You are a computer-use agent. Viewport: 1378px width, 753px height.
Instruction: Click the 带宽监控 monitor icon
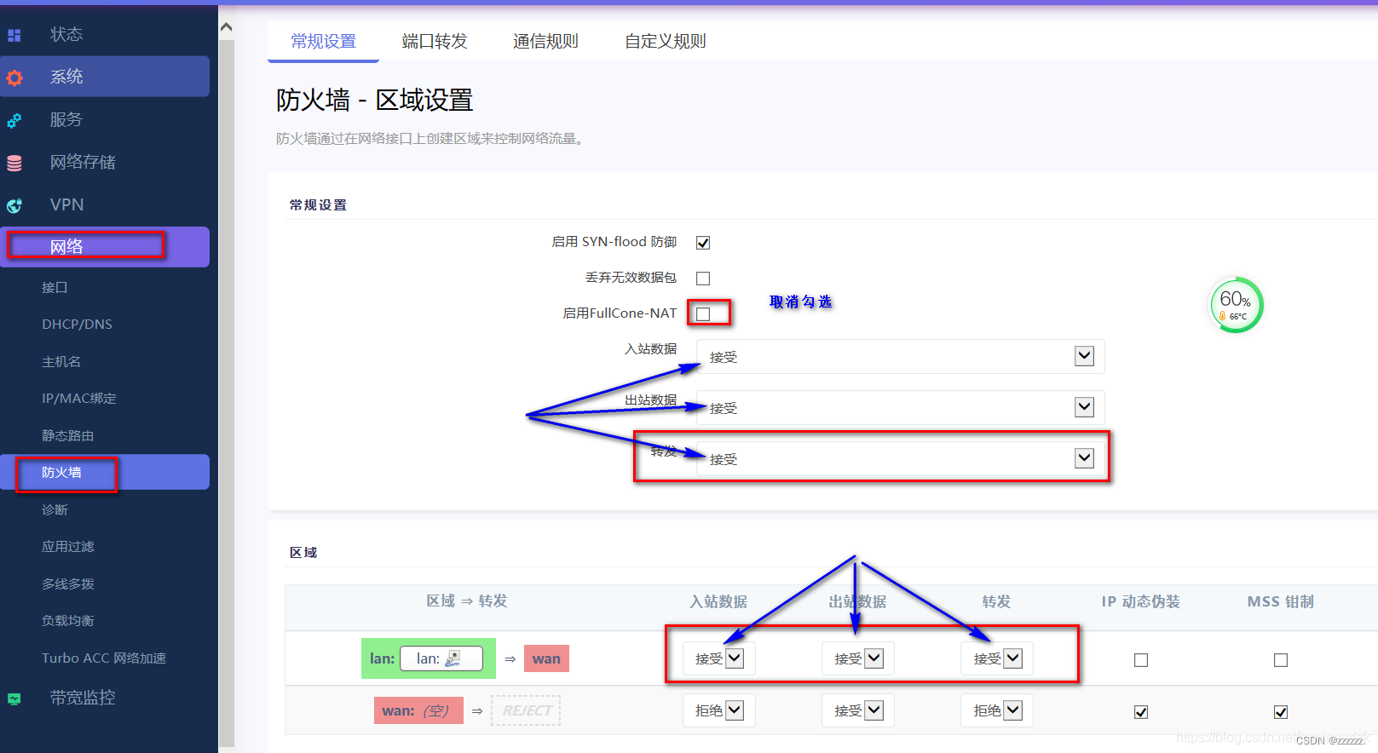pos(14,698)
